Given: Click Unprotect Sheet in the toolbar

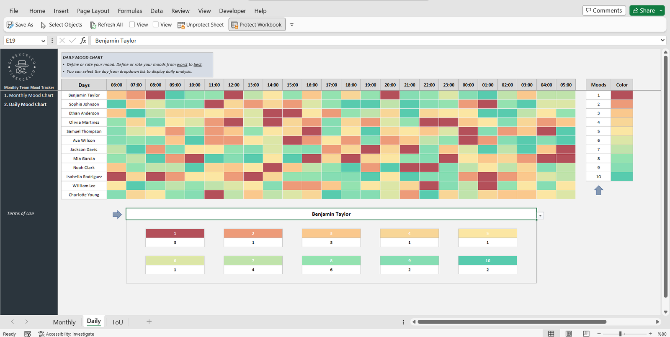Looking at the screenshot, I should coord(201,25).
